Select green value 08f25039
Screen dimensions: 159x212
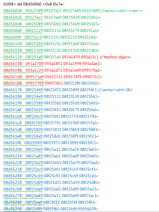coord(71,18)
